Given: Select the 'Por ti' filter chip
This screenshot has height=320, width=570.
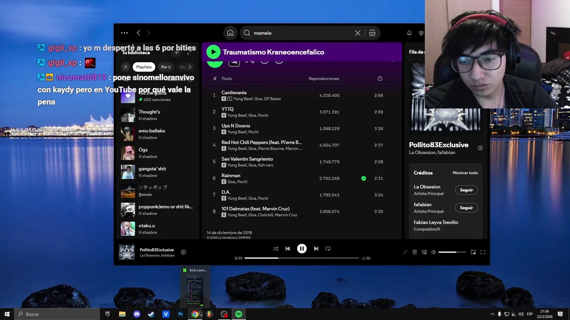Looking at the screenshot, I should [x=166, y=67].
